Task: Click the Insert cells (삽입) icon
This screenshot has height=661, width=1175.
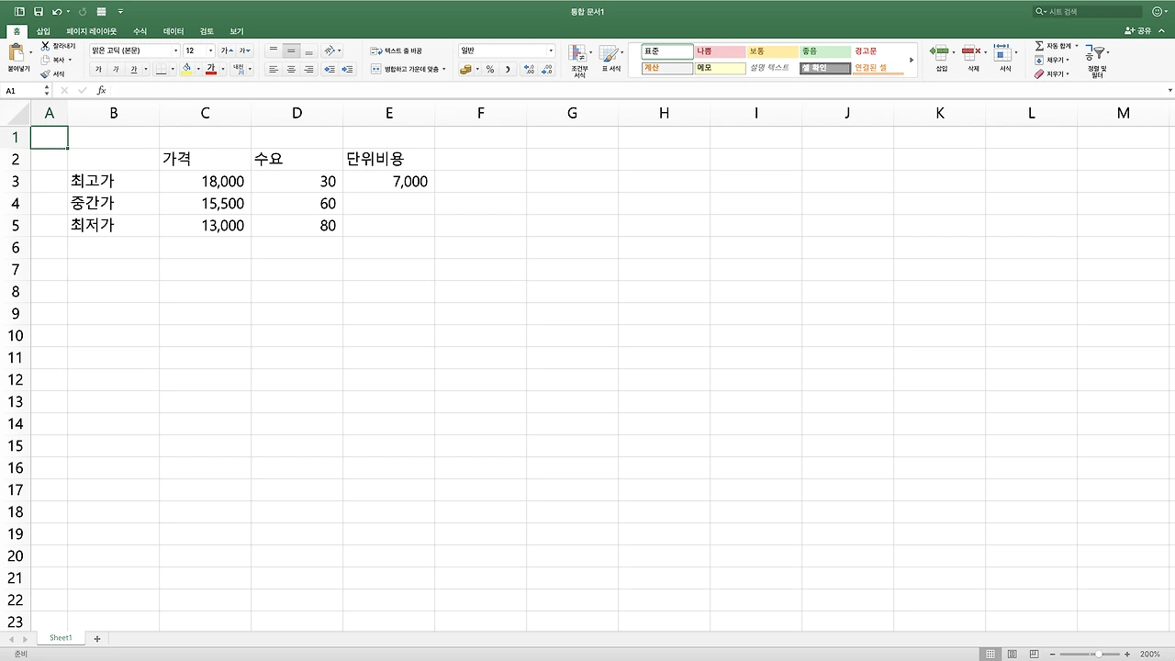Action: (939, 52)
